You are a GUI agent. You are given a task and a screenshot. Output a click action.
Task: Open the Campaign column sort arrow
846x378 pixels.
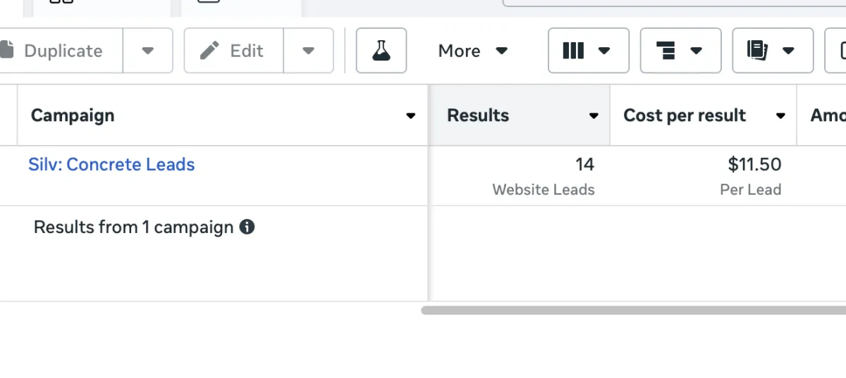click(x=411, y=116)
